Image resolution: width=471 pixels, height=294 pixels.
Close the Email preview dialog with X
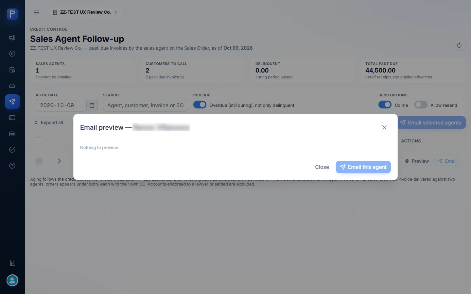point(384,127)
